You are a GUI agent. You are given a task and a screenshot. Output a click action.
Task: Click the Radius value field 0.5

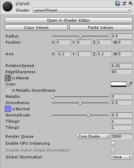coord(122,36)
